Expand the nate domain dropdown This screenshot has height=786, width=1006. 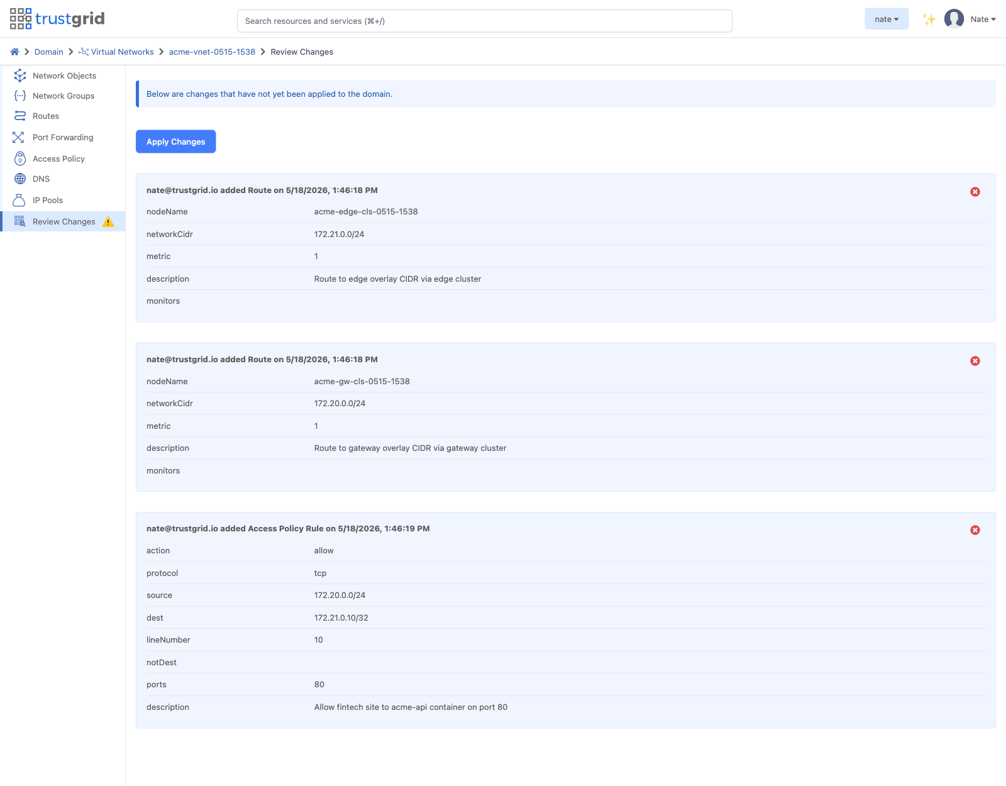(887, 19)
